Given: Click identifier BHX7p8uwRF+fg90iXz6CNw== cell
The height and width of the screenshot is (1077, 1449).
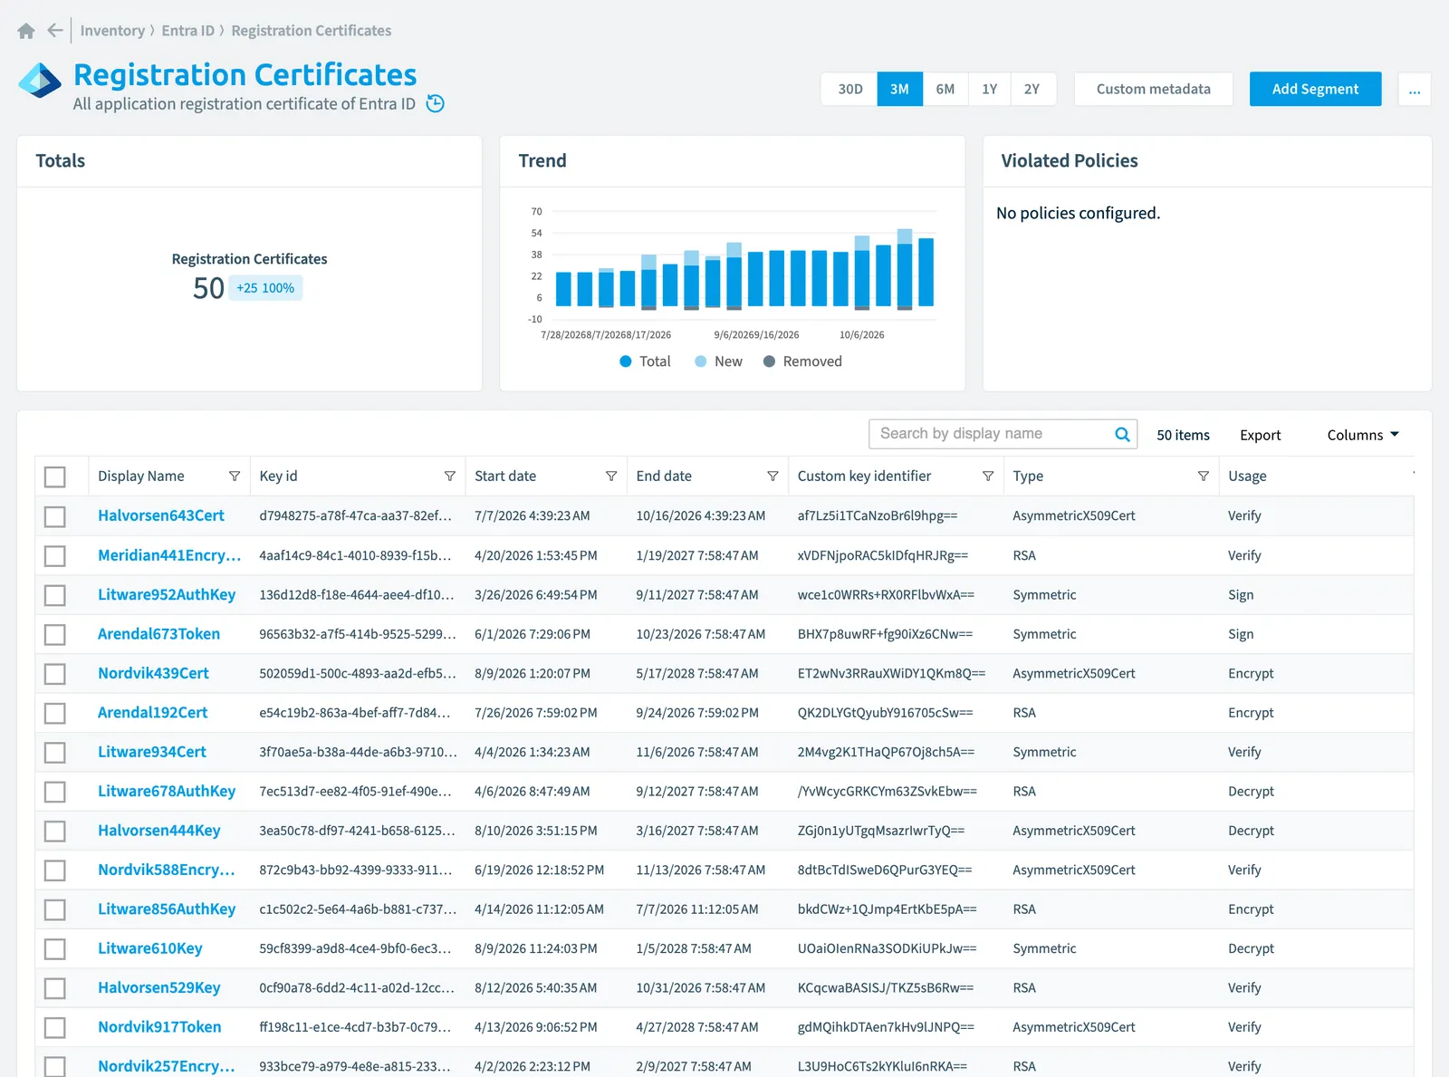Looking at the screenshot, I should [x=885, y=634].
